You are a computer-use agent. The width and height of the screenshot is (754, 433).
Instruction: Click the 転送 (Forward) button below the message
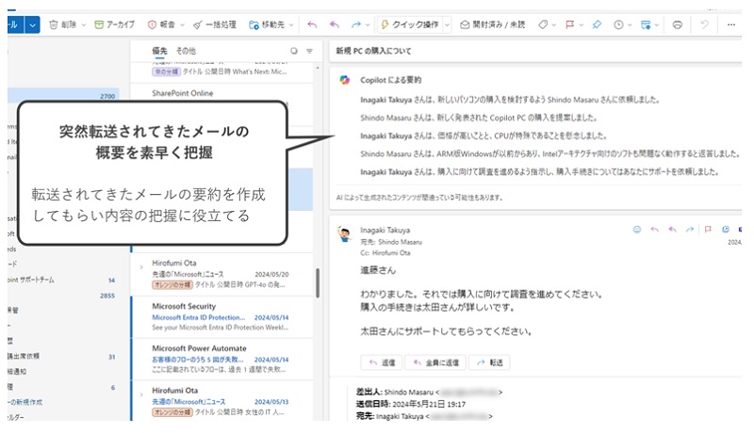[x=489, y=362]
